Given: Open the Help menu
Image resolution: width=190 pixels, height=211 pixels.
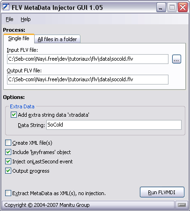Looking at the screenshot, I should pos(26,19).
